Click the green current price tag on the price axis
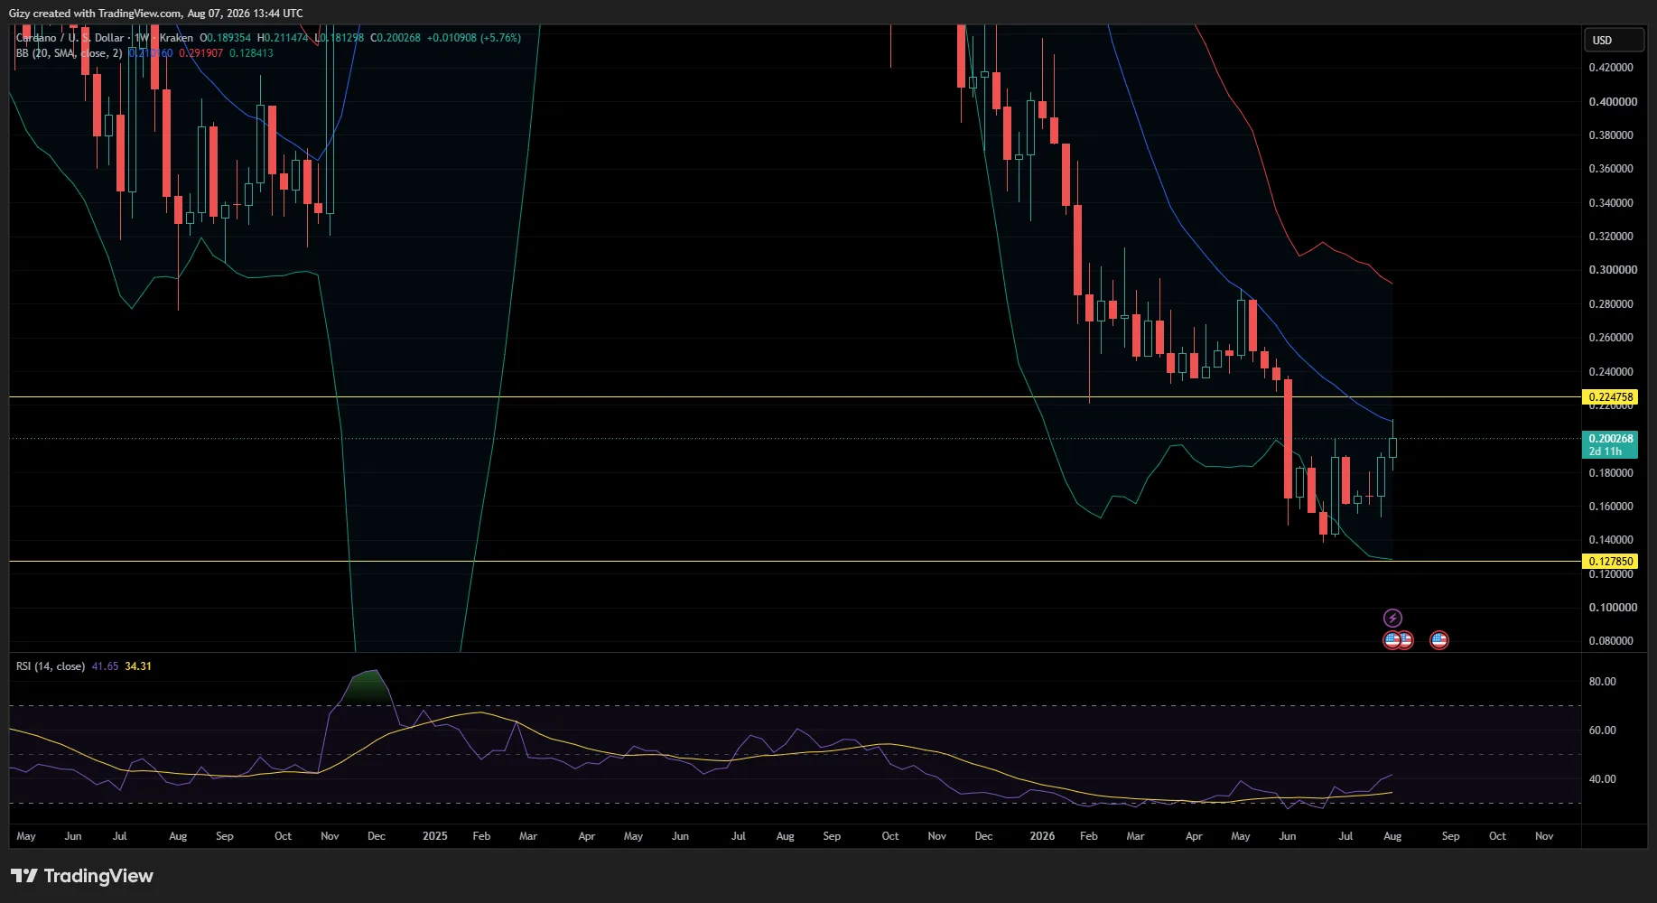Viewport: 1657px width, 903px height. [x=1610, y=445]
